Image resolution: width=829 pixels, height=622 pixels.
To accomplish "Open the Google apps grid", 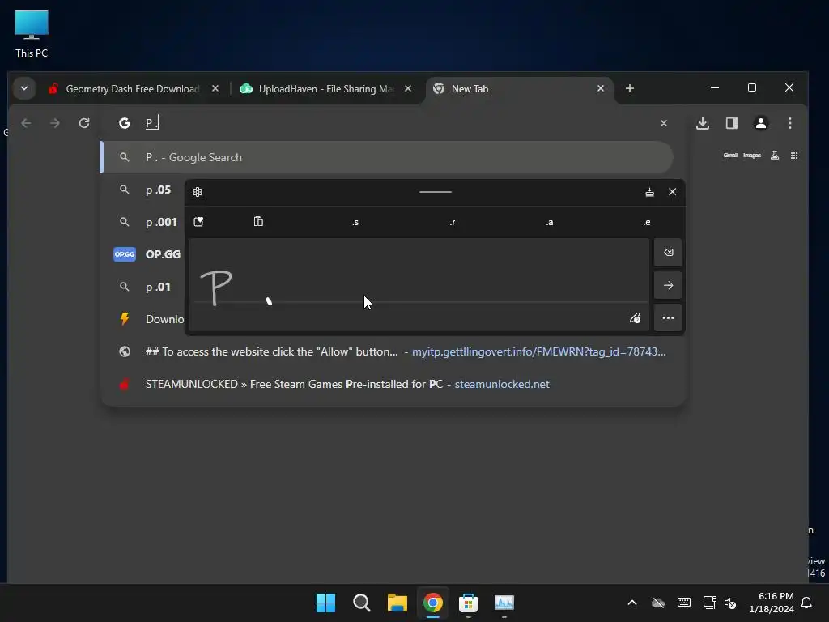I will click(x=794, y=155).
